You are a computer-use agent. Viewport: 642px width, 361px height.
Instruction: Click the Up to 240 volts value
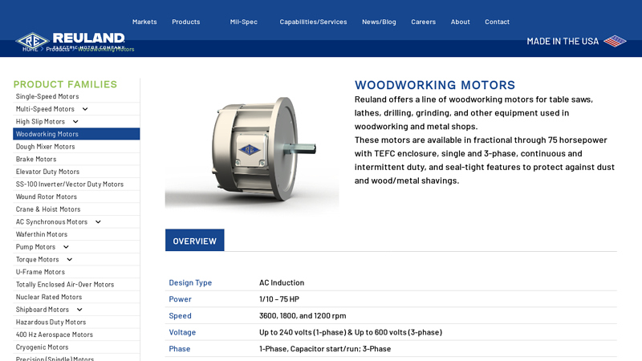tap(351, 332)
